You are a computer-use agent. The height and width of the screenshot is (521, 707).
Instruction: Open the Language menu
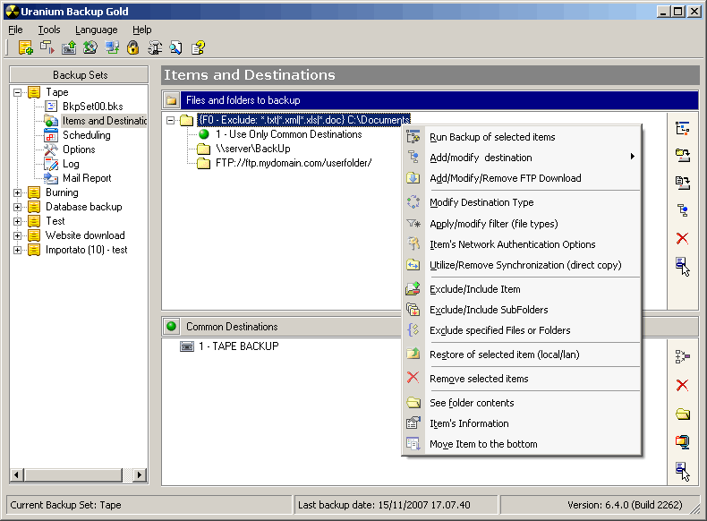[x=96, y=30]
